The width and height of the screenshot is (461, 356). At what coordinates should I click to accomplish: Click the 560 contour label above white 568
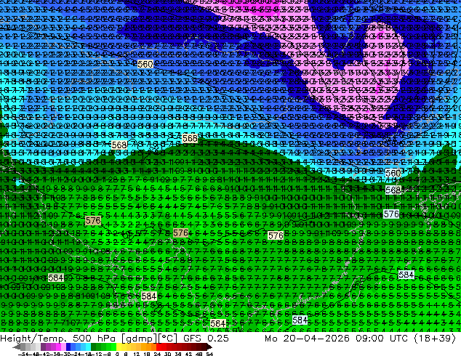point(393,174)
